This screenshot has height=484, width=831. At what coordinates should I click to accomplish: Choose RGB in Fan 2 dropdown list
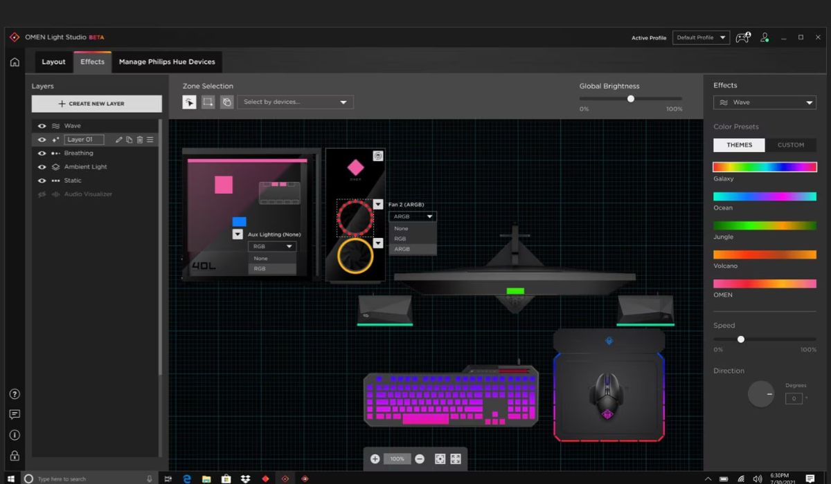pyautogui.click(x=413, y=239)
